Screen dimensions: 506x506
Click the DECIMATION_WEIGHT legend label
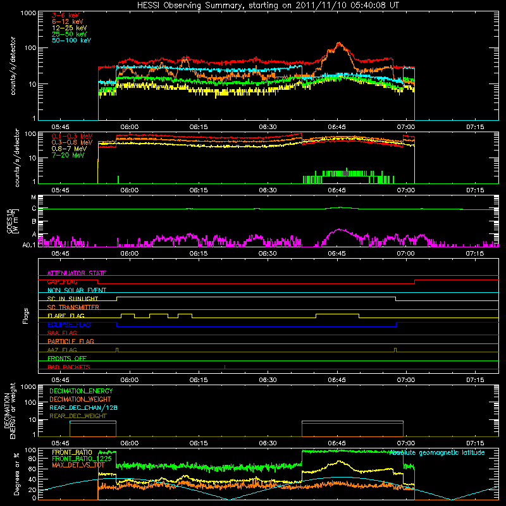(80, 399)
